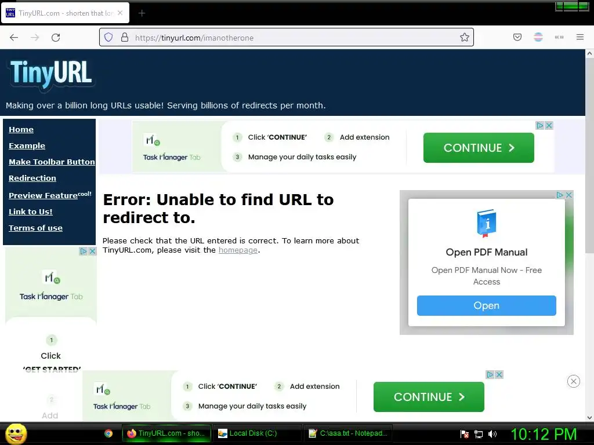Open a new tab with plus icon
This screenshot has width=594, height=445.
tap(142, 13)
